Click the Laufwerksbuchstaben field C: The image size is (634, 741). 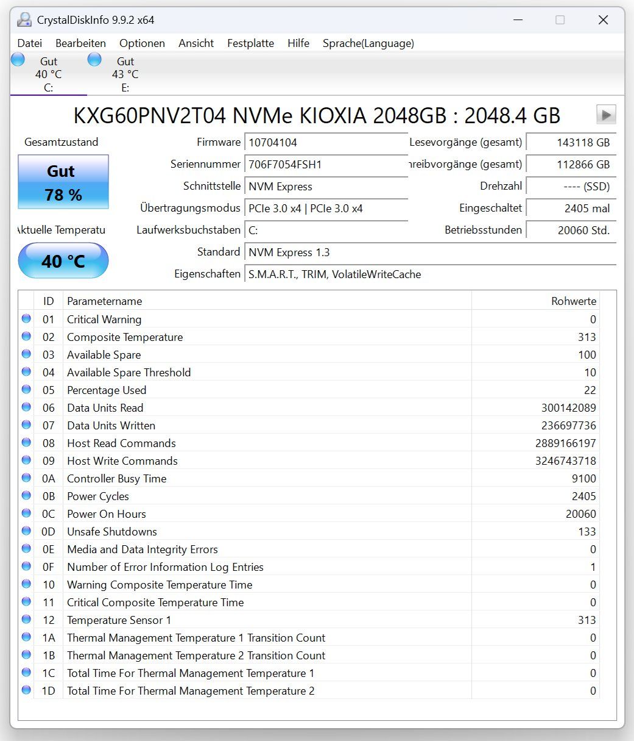click(x=326, y=230)
